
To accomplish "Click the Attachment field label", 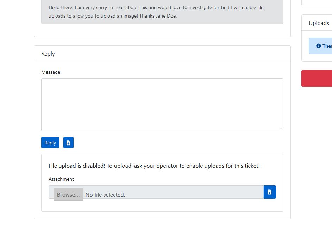I will 61,179.
